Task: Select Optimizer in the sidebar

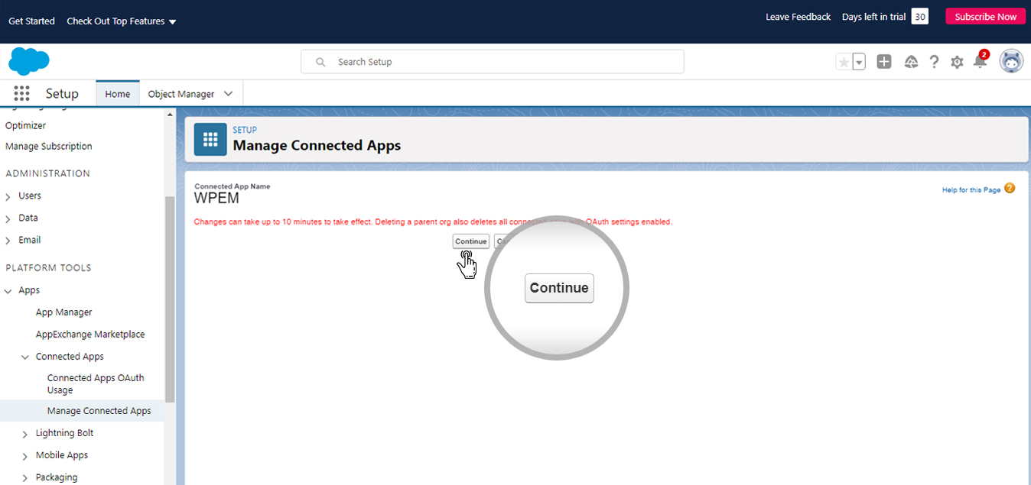Action: click(x=25, y=125)
